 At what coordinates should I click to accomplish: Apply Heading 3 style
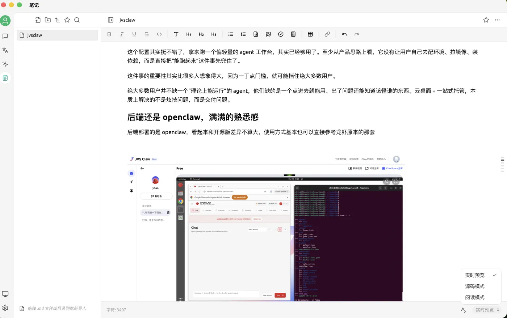(214, 34)
